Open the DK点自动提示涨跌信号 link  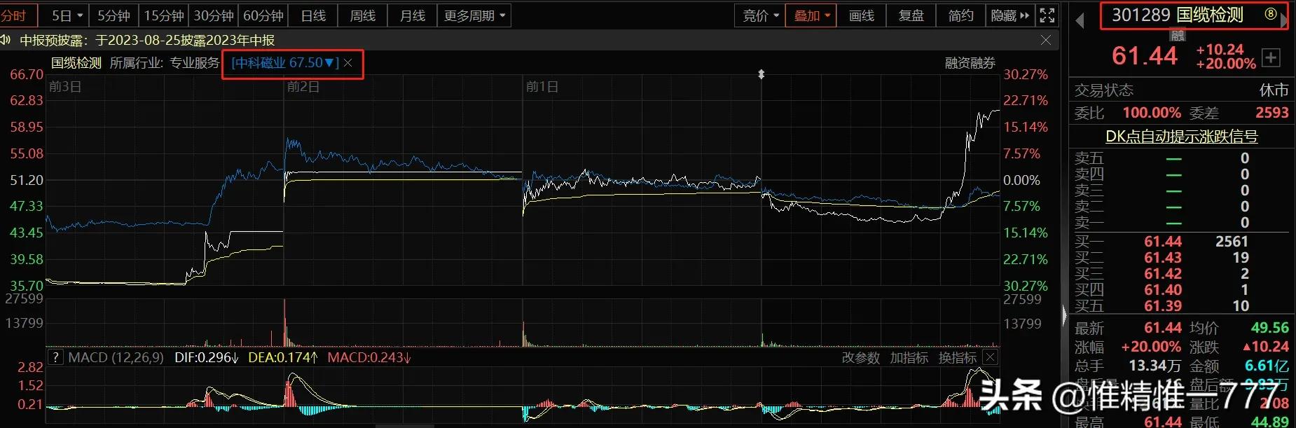click(1182, 137)
